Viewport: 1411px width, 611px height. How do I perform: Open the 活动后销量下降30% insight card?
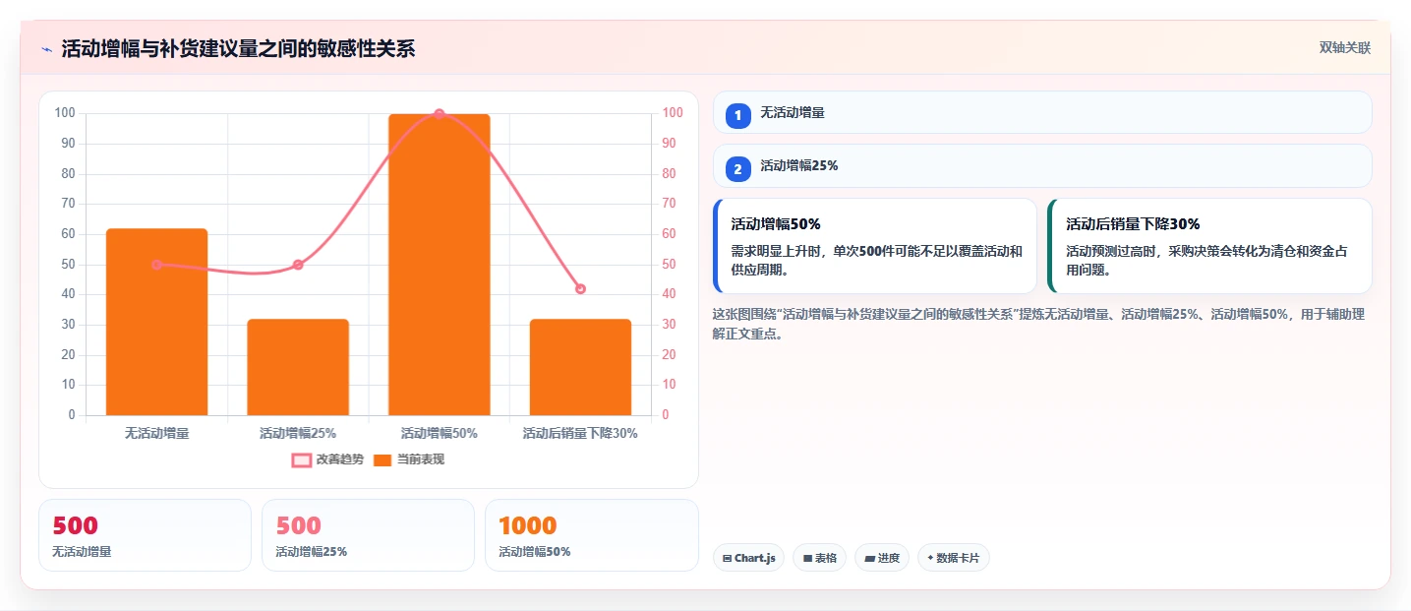1209,246
